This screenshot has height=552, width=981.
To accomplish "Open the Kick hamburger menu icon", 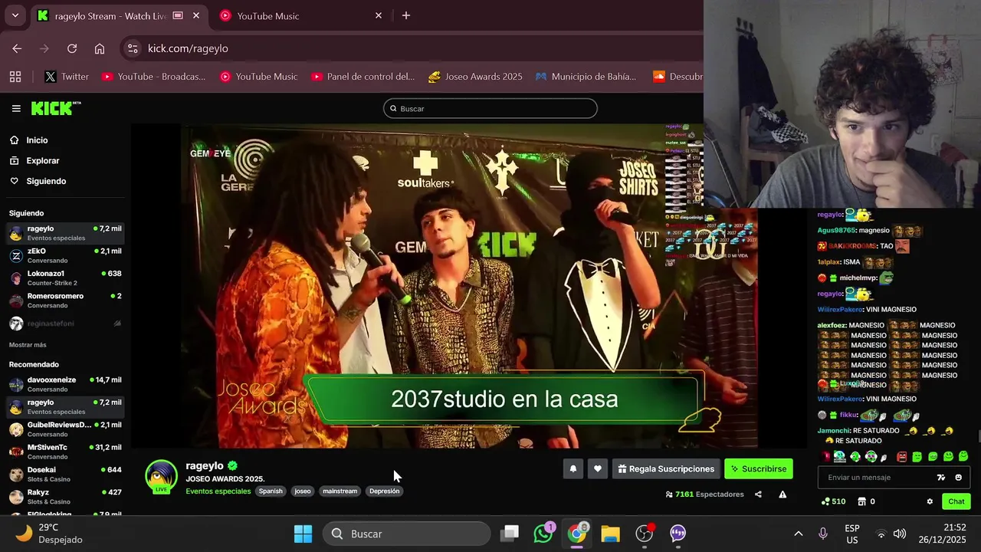I will pyautogui.click(x=15, y=108).
